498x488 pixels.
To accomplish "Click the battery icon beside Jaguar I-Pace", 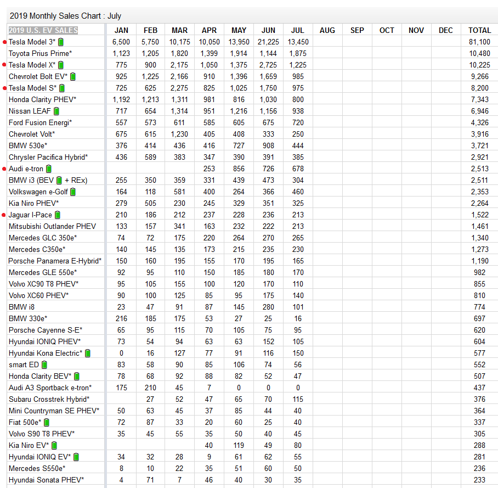I will point(58,215).
